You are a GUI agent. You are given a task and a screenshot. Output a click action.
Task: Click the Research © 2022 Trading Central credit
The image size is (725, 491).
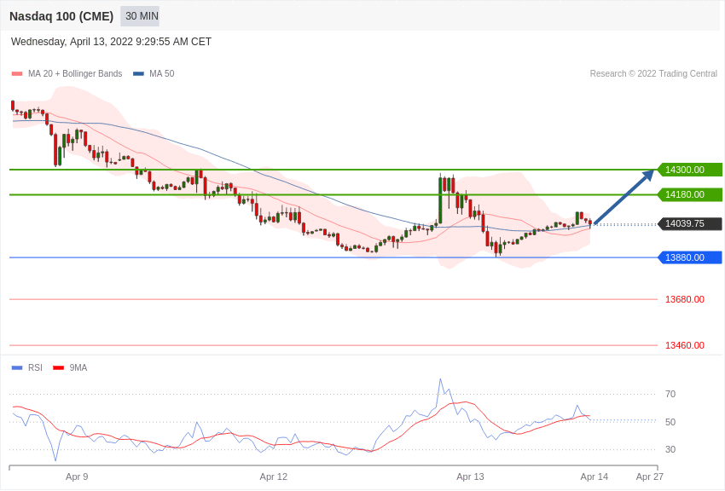point(653,74)
